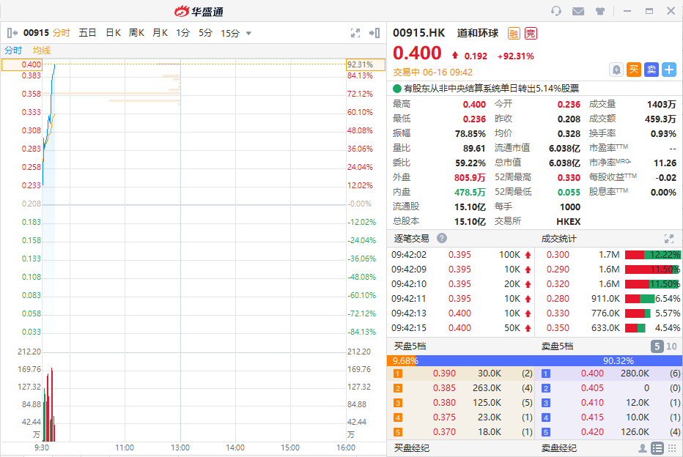
Task: Collapse the left panel arrow icon
Action: [11, 33]
